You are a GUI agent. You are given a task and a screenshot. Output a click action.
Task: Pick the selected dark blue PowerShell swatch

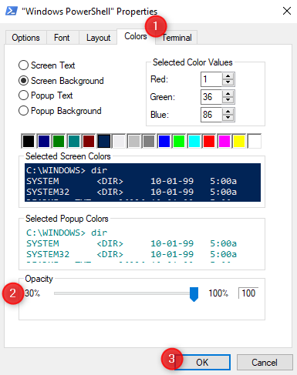pyautogui.click(x=104, y=141)
